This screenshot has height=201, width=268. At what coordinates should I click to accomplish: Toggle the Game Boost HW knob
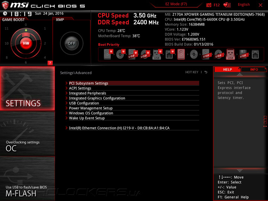click(26, 43)
